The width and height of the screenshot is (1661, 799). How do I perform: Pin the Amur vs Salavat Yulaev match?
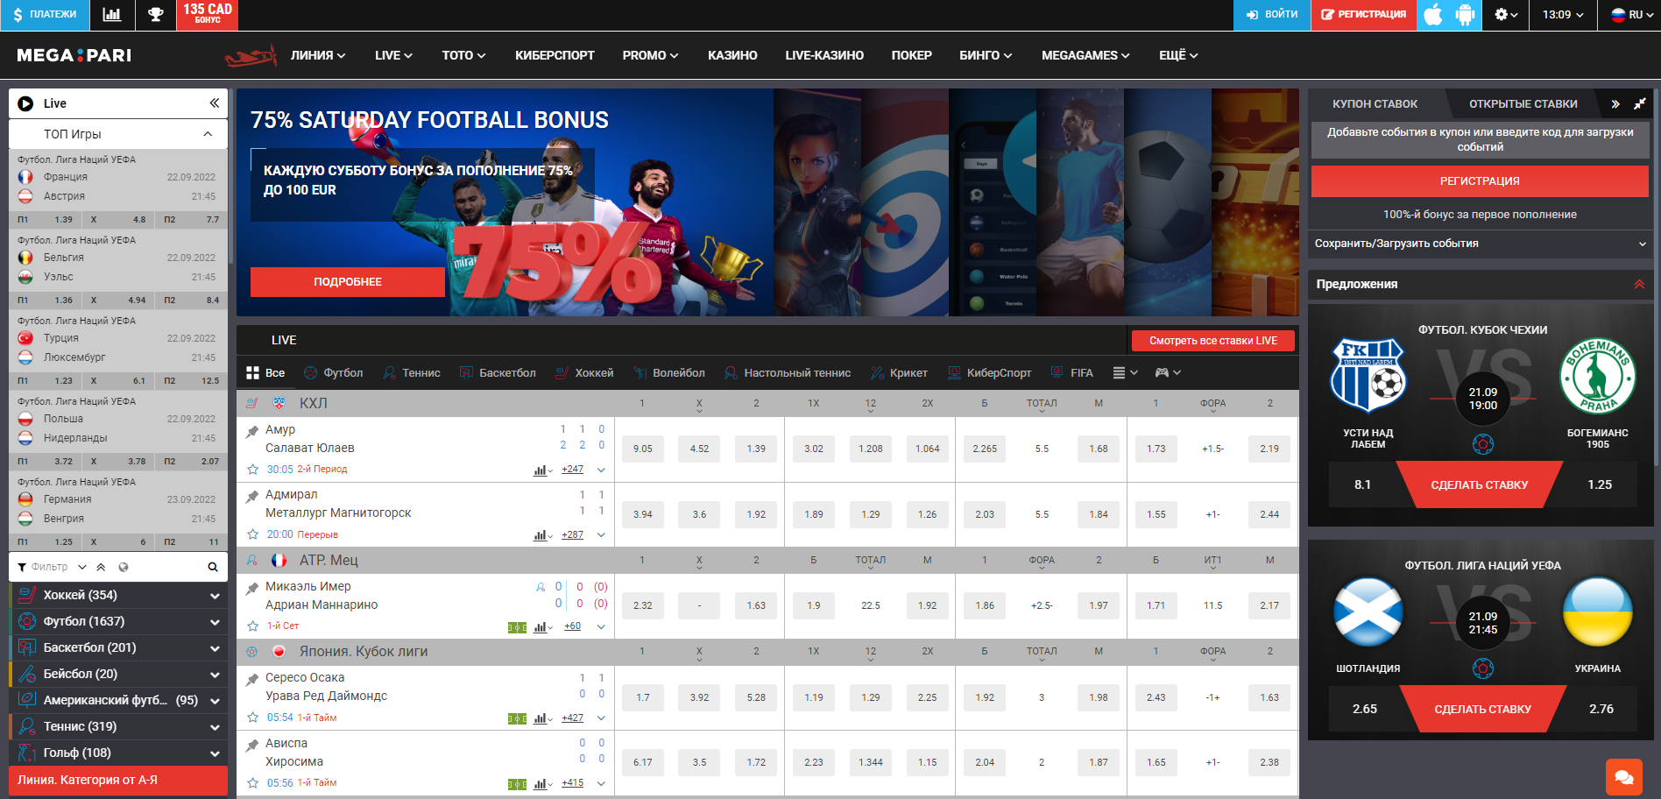point(252,430)
